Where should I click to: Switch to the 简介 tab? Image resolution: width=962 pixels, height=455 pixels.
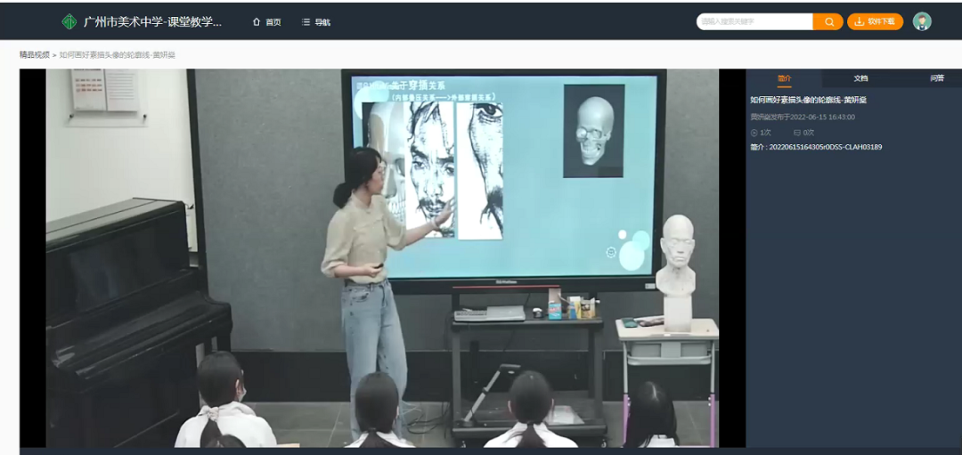pos(784,78)
